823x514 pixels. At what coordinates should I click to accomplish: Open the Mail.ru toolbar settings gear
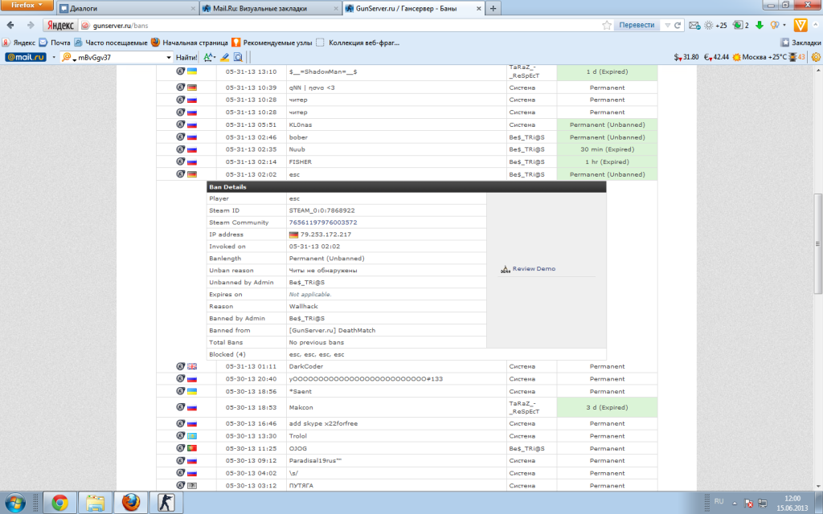pos(815,57)
